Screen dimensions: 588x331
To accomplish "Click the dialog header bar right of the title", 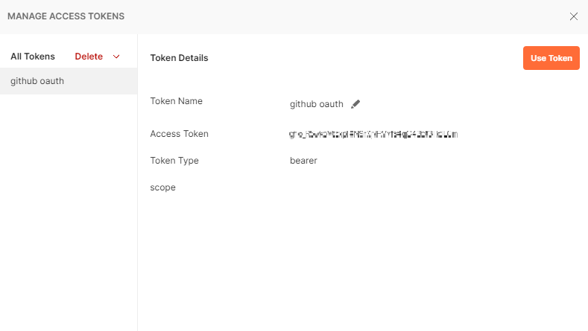I will (x=335, y=16).
